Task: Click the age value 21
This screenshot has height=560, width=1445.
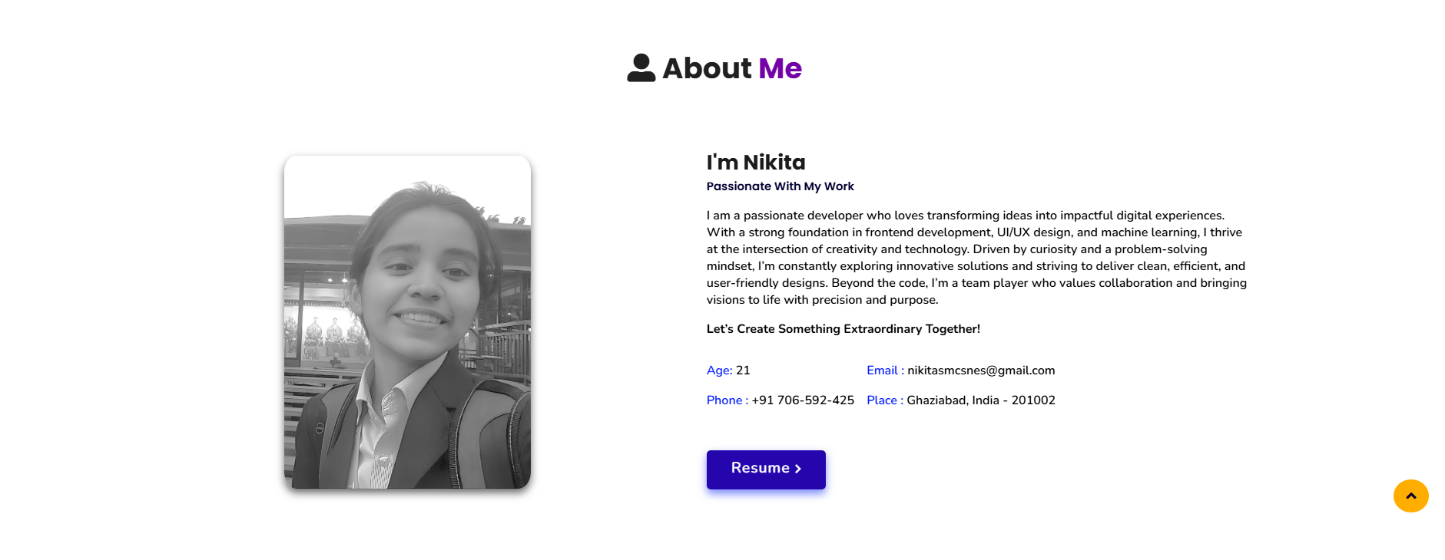Action: click(743, 371)
